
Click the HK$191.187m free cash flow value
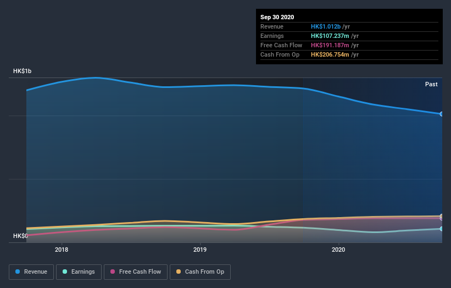click(x=330, y=45)
